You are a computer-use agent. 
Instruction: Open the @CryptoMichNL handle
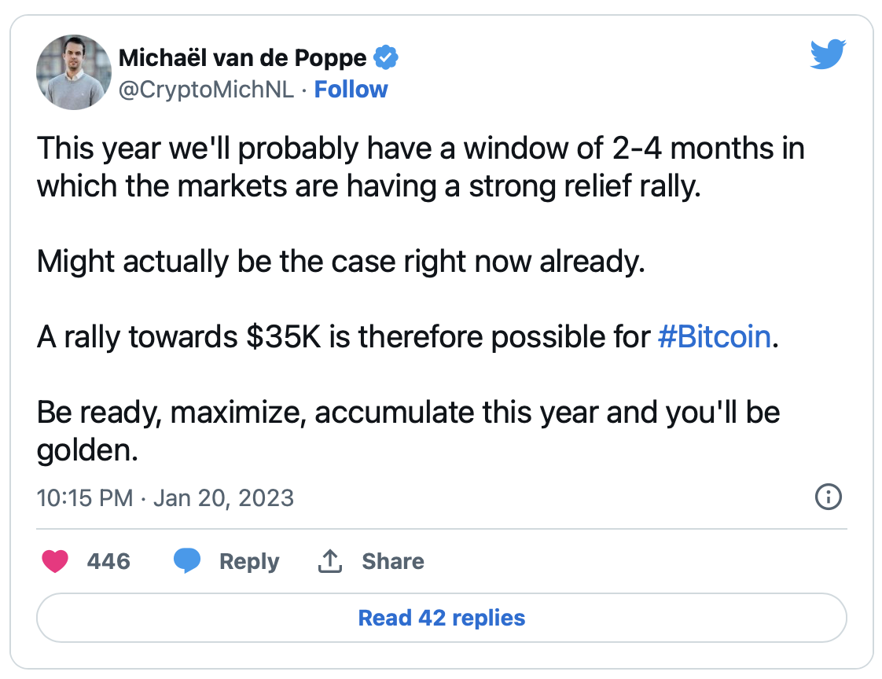click(x=206, y=90)
